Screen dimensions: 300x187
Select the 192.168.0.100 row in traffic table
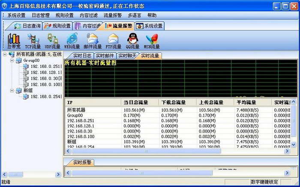178,136
